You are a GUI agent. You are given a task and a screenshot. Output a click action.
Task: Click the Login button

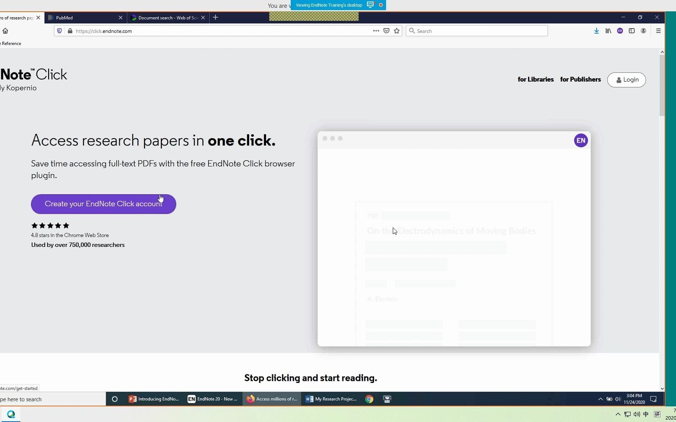(x=626, y=80)
